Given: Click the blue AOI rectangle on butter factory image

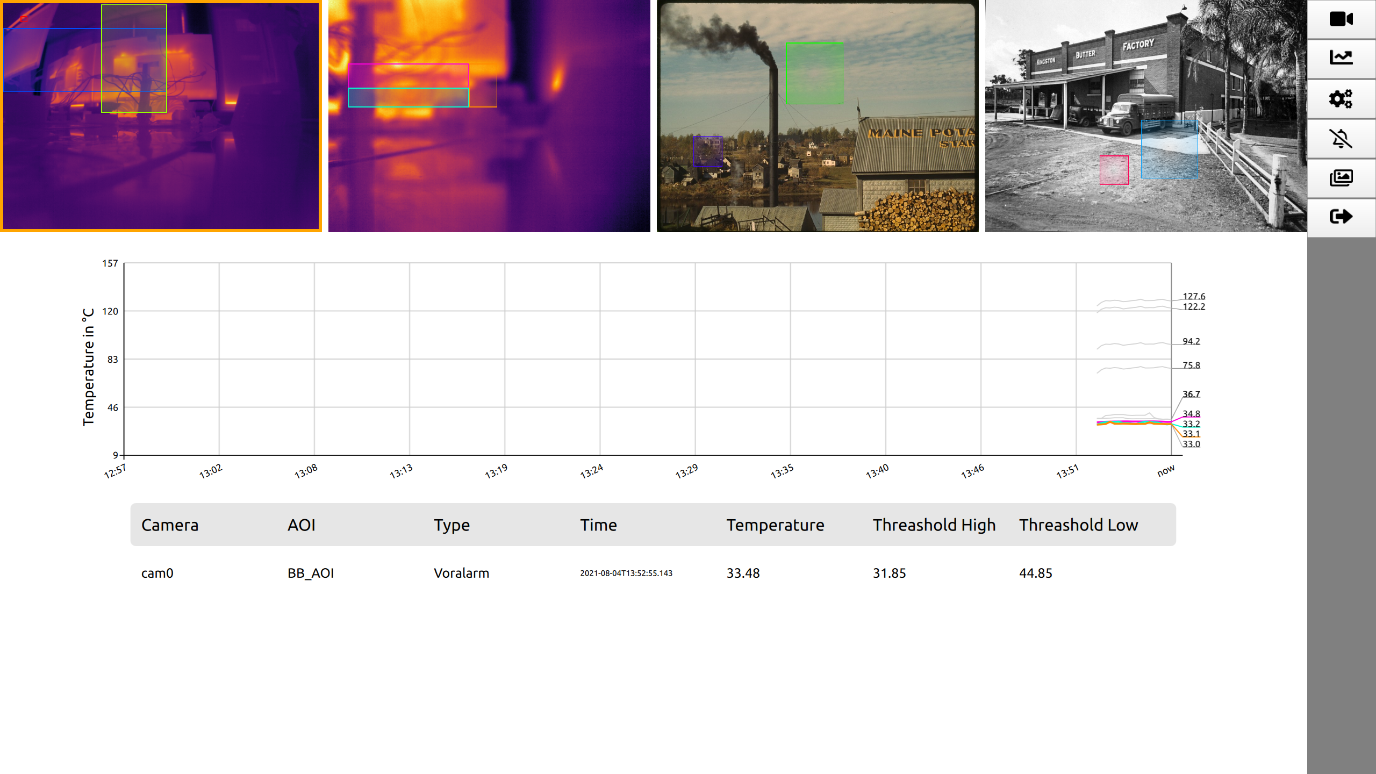Looking at the screenshot, I should 1170,149.
